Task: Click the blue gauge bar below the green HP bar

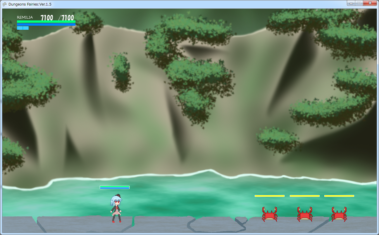Action: pos(46,24)
